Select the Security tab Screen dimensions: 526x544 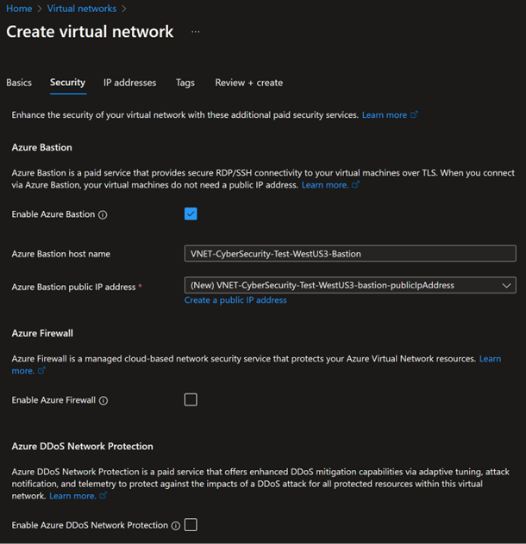[x=68, y=83]
